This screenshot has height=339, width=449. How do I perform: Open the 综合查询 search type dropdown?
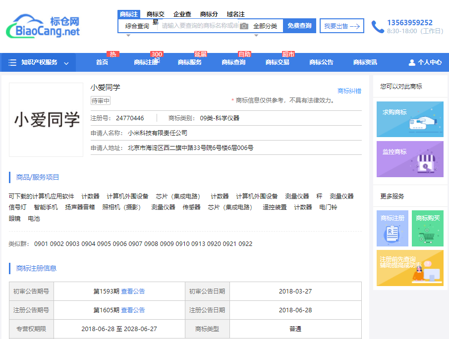137,26
